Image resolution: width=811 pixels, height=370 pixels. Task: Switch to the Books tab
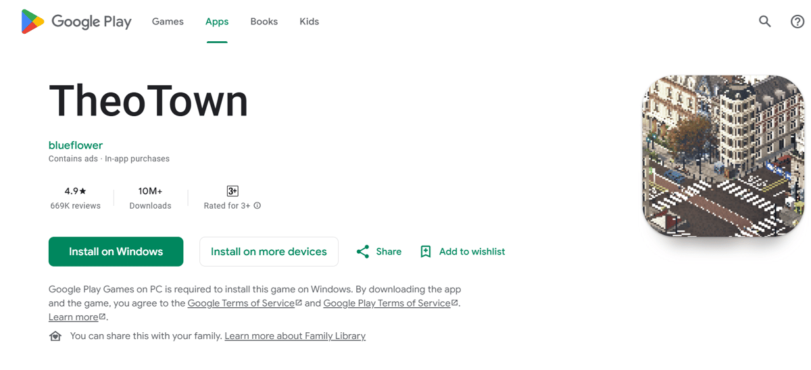click(264, 22)
